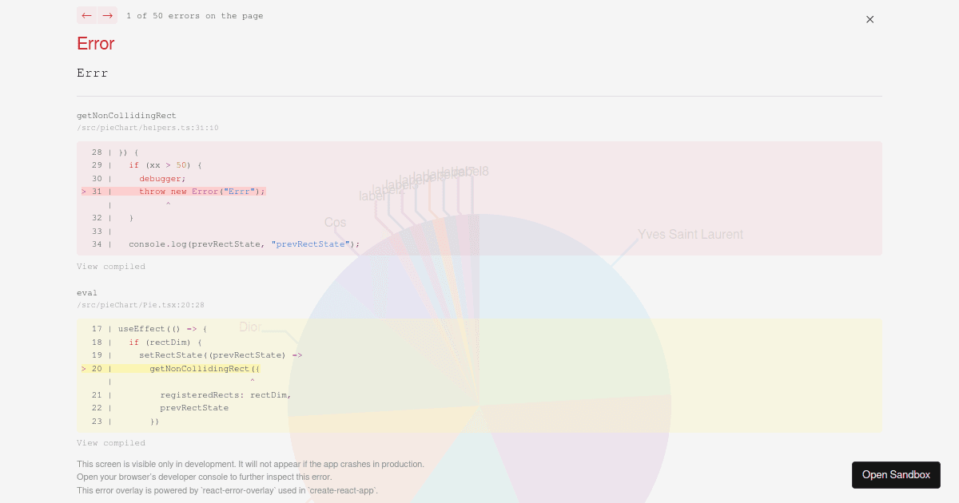
Task: Click the Dior label on the pie chart
Action: pos(250,327)
